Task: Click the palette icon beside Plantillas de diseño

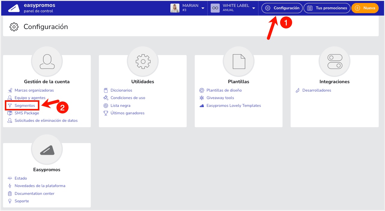Action: (202, 90)
